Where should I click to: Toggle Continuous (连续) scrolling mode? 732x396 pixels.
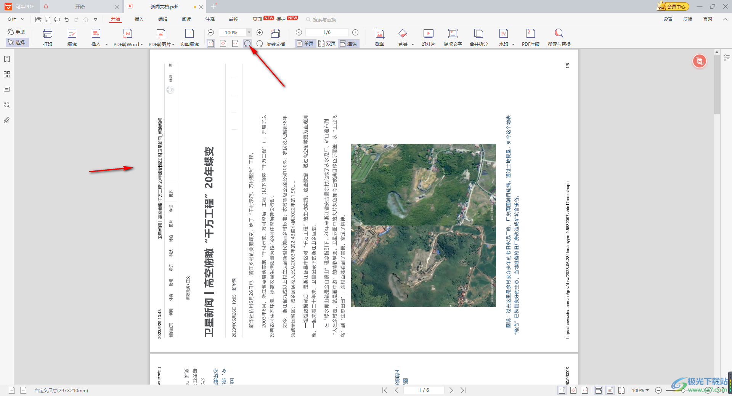pyautogui.click(x=348, y=43)
